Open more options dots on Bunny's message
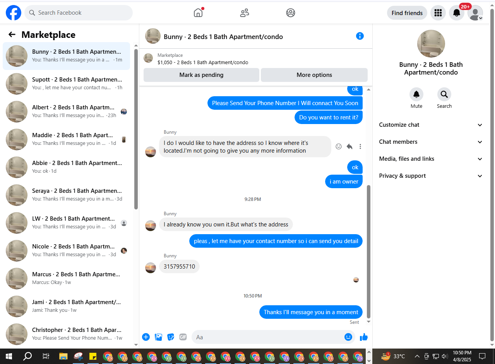Image resolution: width=495 pixels, height=364 pixels. pyautogui.click(x=360, y=146)
